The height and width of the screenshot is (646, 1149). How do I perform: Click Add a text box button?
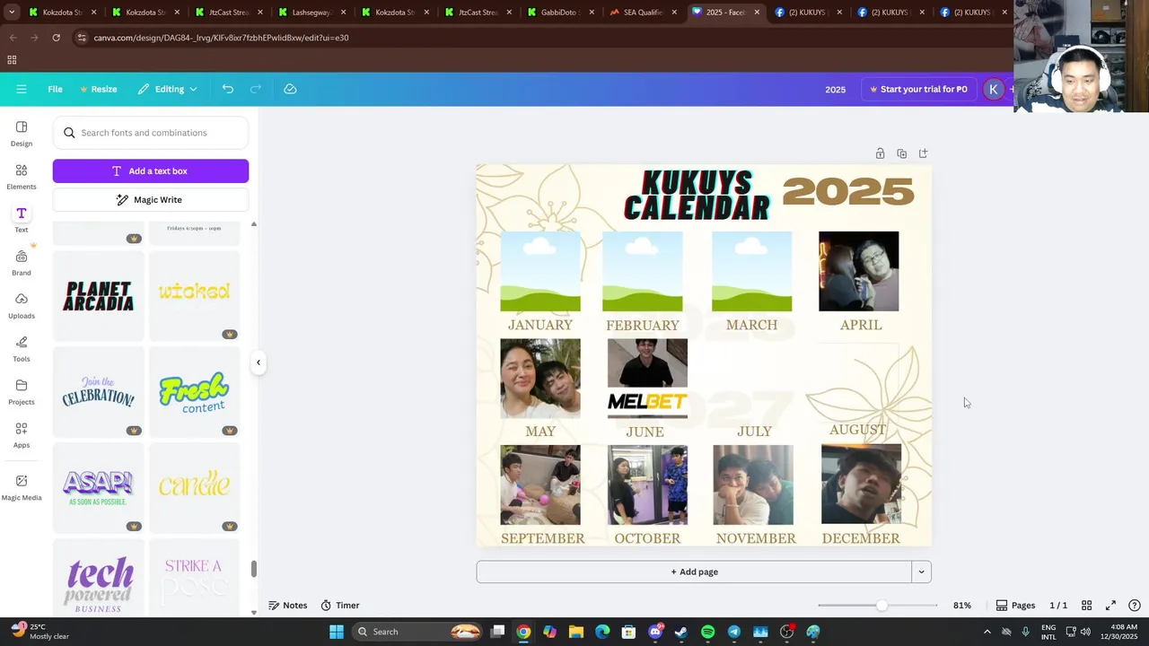151,170
